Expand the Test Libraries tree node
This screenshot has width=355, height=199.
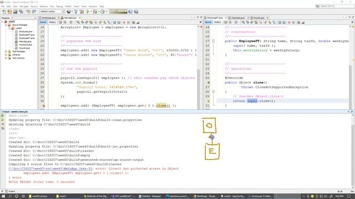click(x=6, y=58)
